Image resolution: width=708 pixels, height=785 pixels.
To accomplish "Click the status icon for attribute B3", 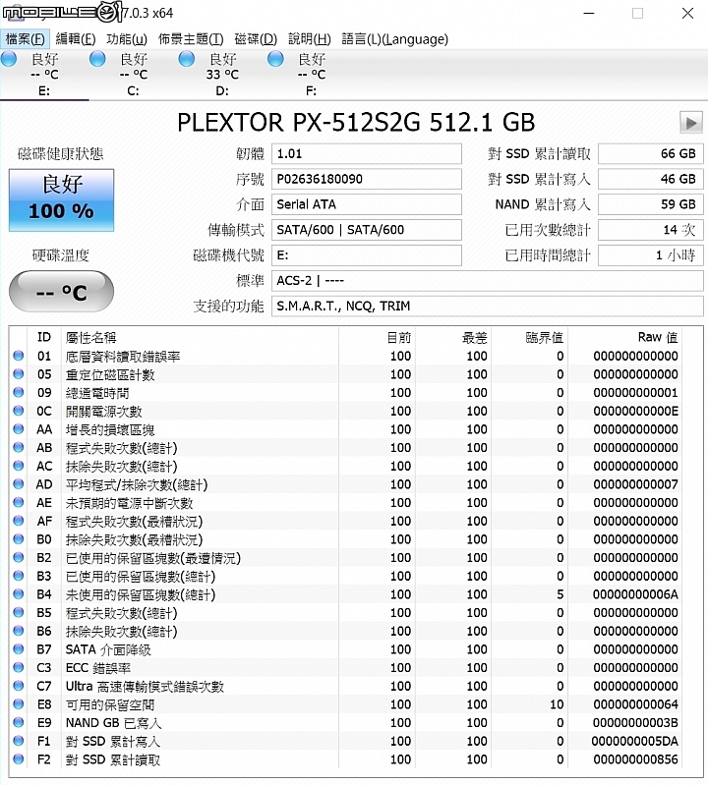I will point(19,576).
